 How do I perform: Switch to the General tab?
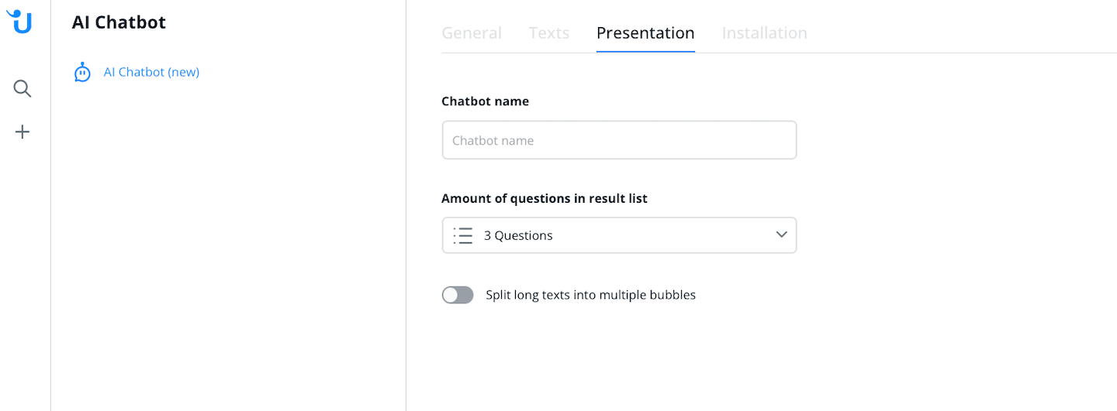click(472, 33)
